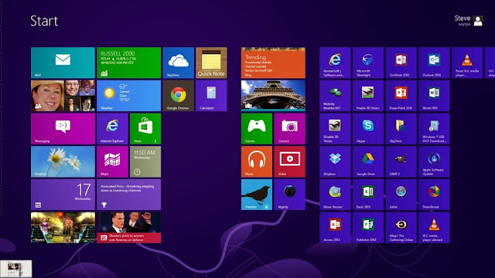Viewport: 495px width, 278px height.
Task: Open the People tile with contact photos
Action: click(63, 96)
